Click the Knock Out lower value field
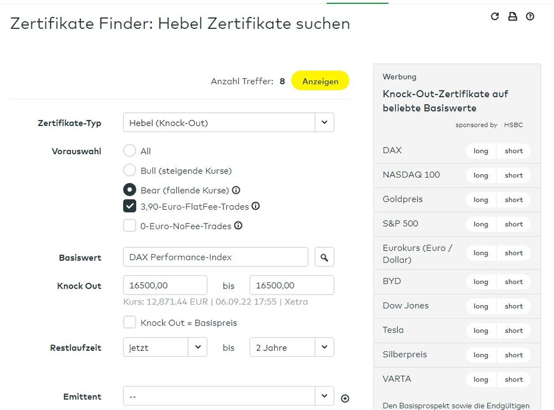 pyautogui.click(x=165, y=285)
